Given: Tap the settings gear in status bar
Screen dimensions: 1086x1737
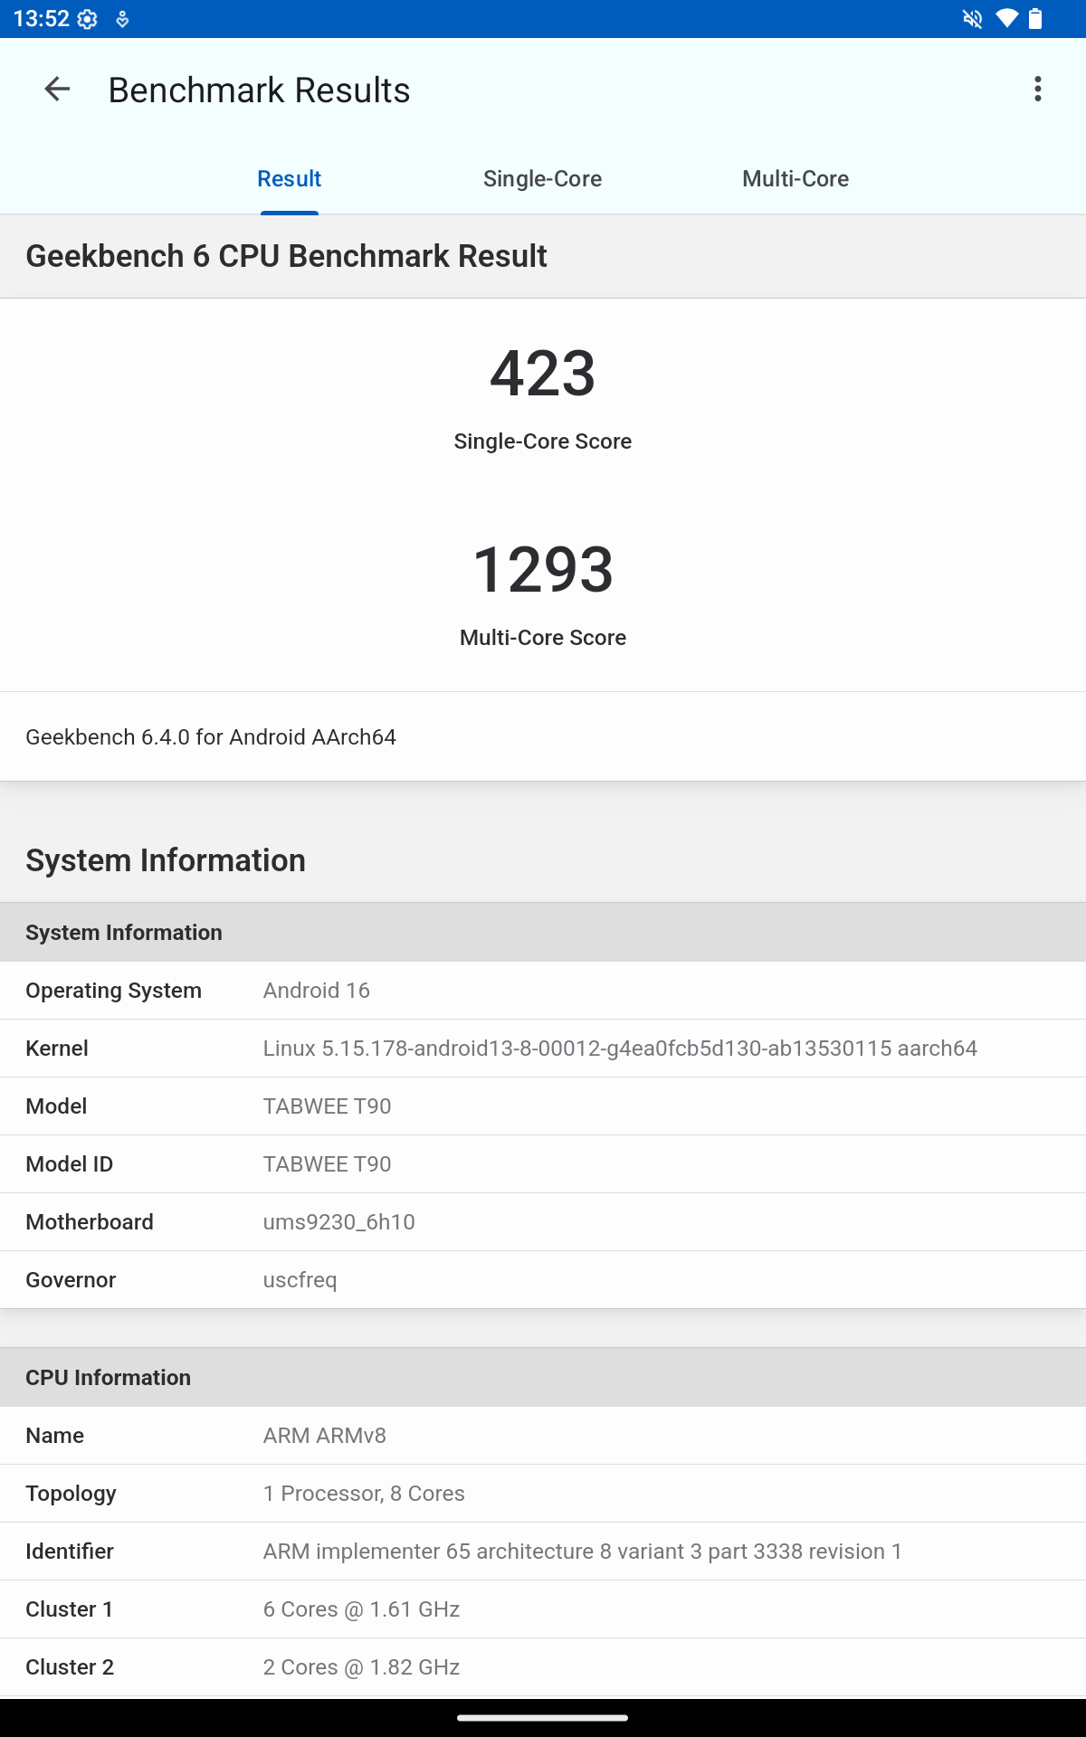Looking at the screenshot, I should (88, 19).
